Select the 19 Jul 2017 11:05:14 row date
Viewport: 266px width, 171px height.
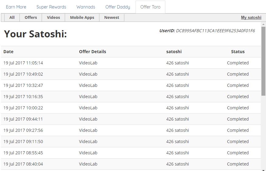[x=23, y=63]
